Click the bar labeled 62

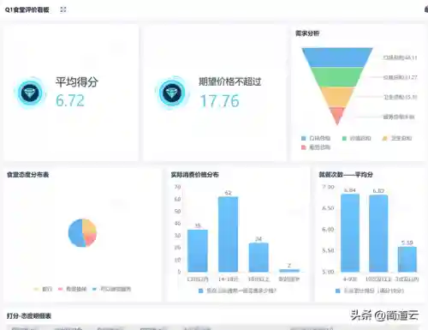tap(228, 234)
